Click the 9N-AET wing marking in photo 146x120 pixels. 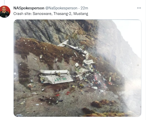[60, 79]
